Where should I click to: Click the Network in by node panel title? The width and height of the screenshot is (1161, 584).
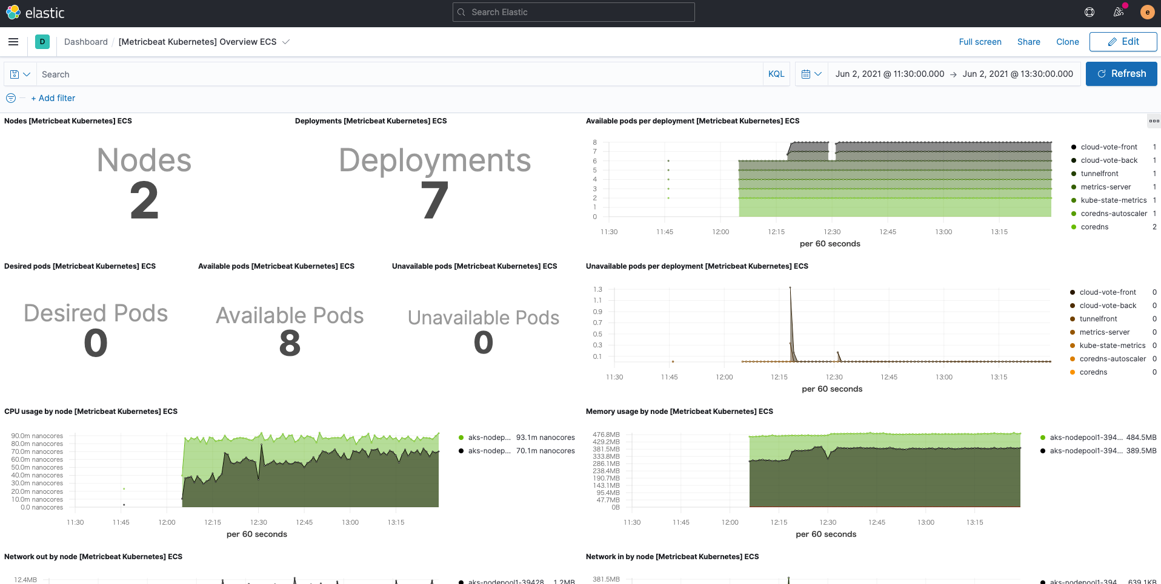672,557
